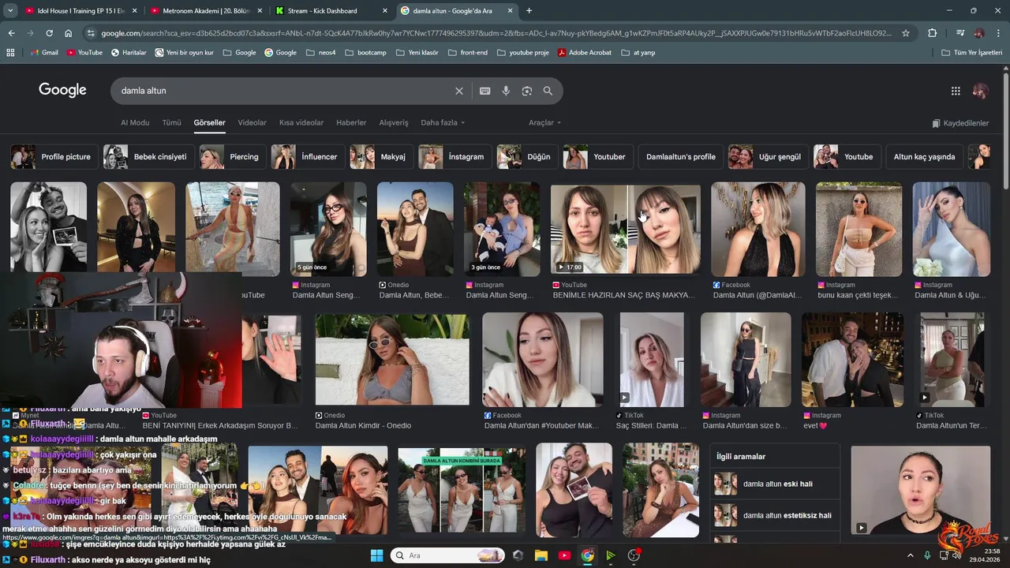Select the AI Modu tab
1010x568 pixels.
(135, 123)
